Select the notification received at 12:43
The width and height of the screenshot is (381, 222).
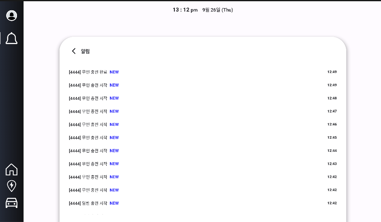[88, 164]
